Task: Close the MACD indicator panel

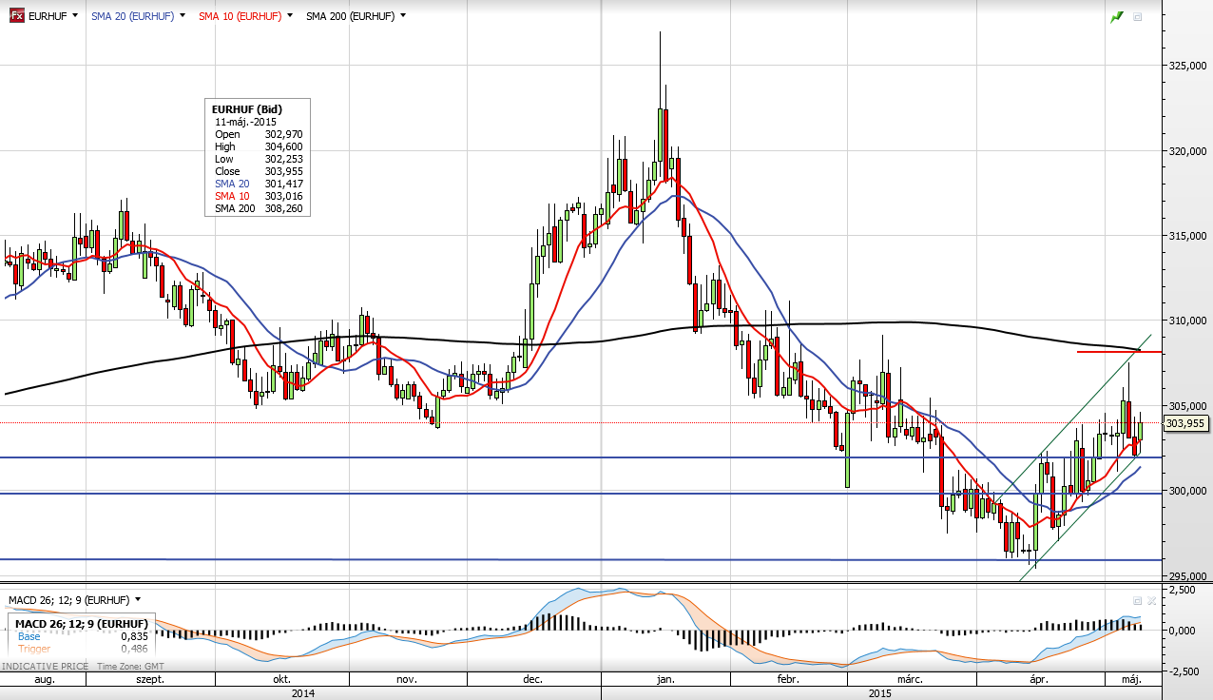Action: (x=1151, y=601)
